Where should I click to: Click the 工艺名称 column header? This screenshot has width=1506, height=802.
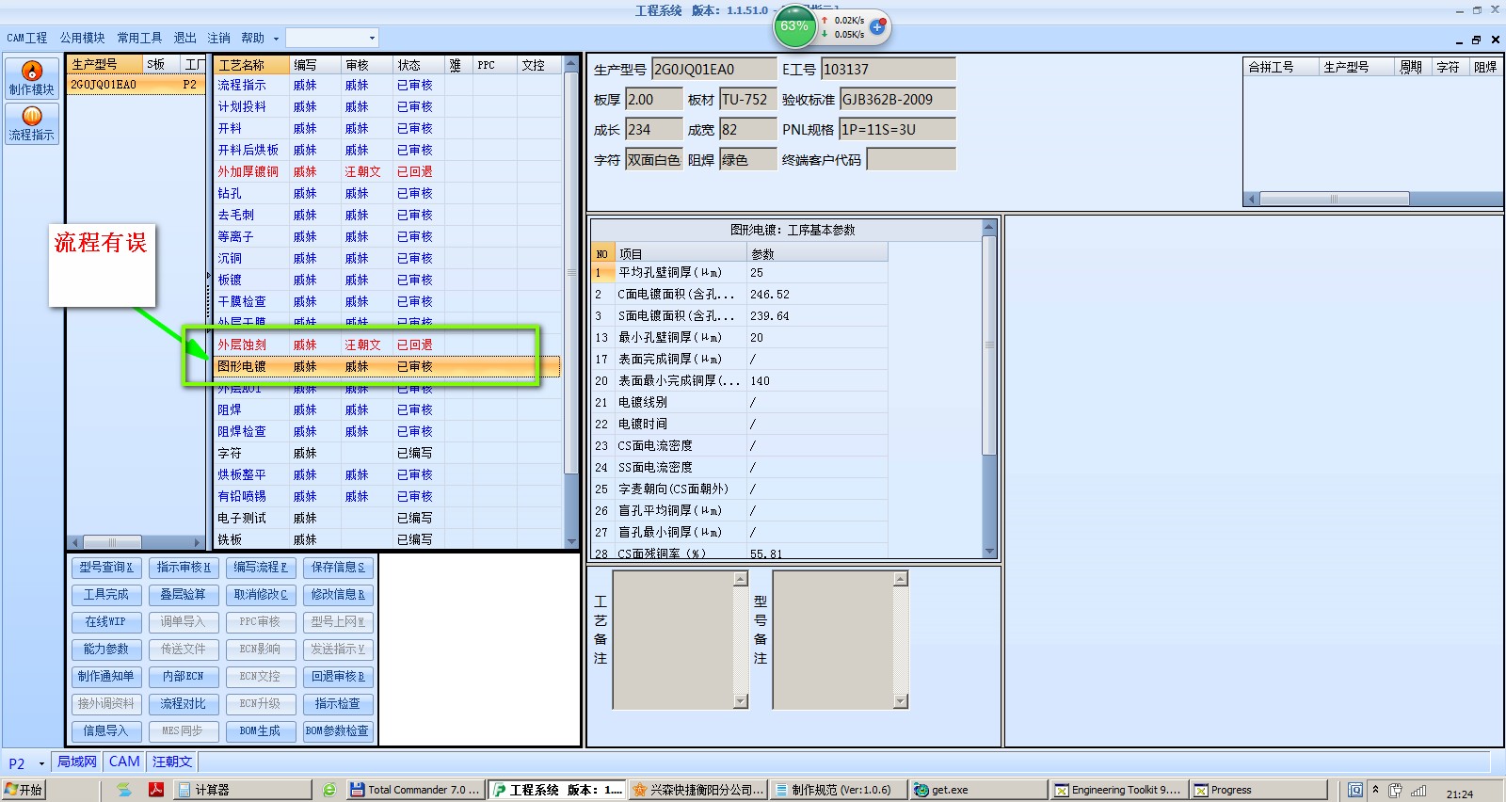point(251,65)
